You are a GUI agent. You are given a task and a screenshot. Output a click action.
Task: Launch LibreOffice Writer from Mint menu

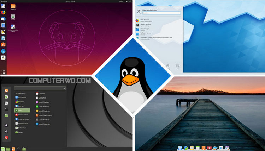[43, 124]
